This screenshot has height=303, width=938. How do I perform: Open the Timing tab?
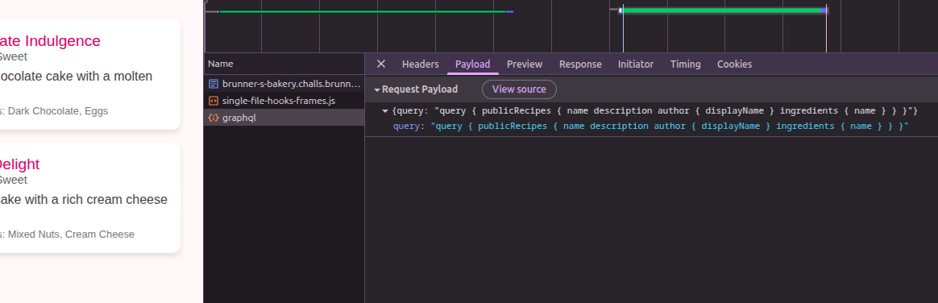[x=686, y=64]
